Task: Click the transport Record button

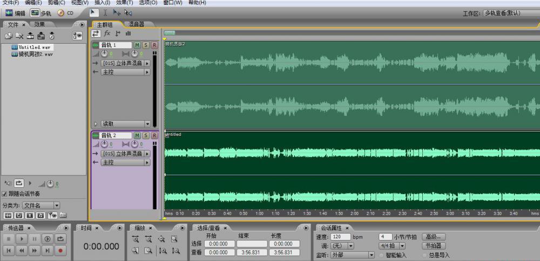Action: point(60,251)
